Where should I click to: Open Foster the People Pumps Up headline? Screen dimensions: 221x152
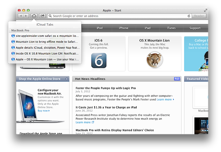click(x=106, y=88)
